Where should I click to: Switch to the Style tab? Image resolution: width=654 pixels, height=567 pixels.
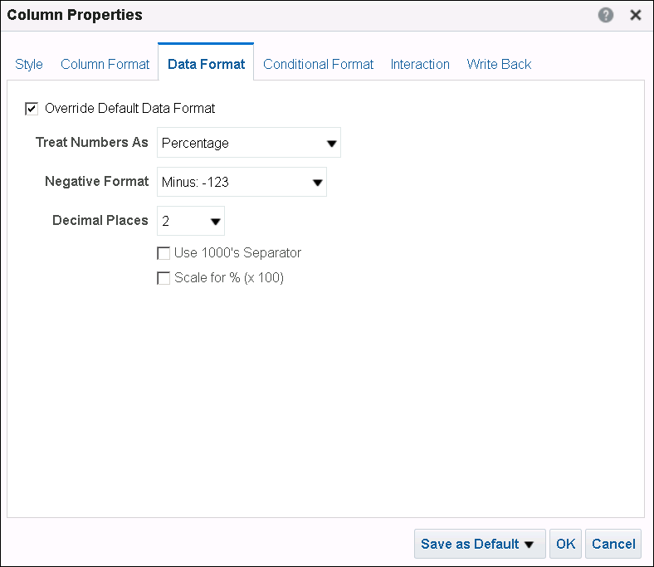click(x=29, y=64)
